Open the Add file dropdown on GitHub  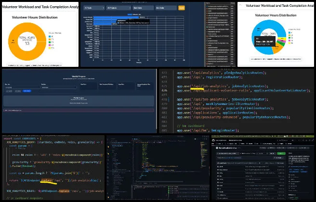[272, 153]
